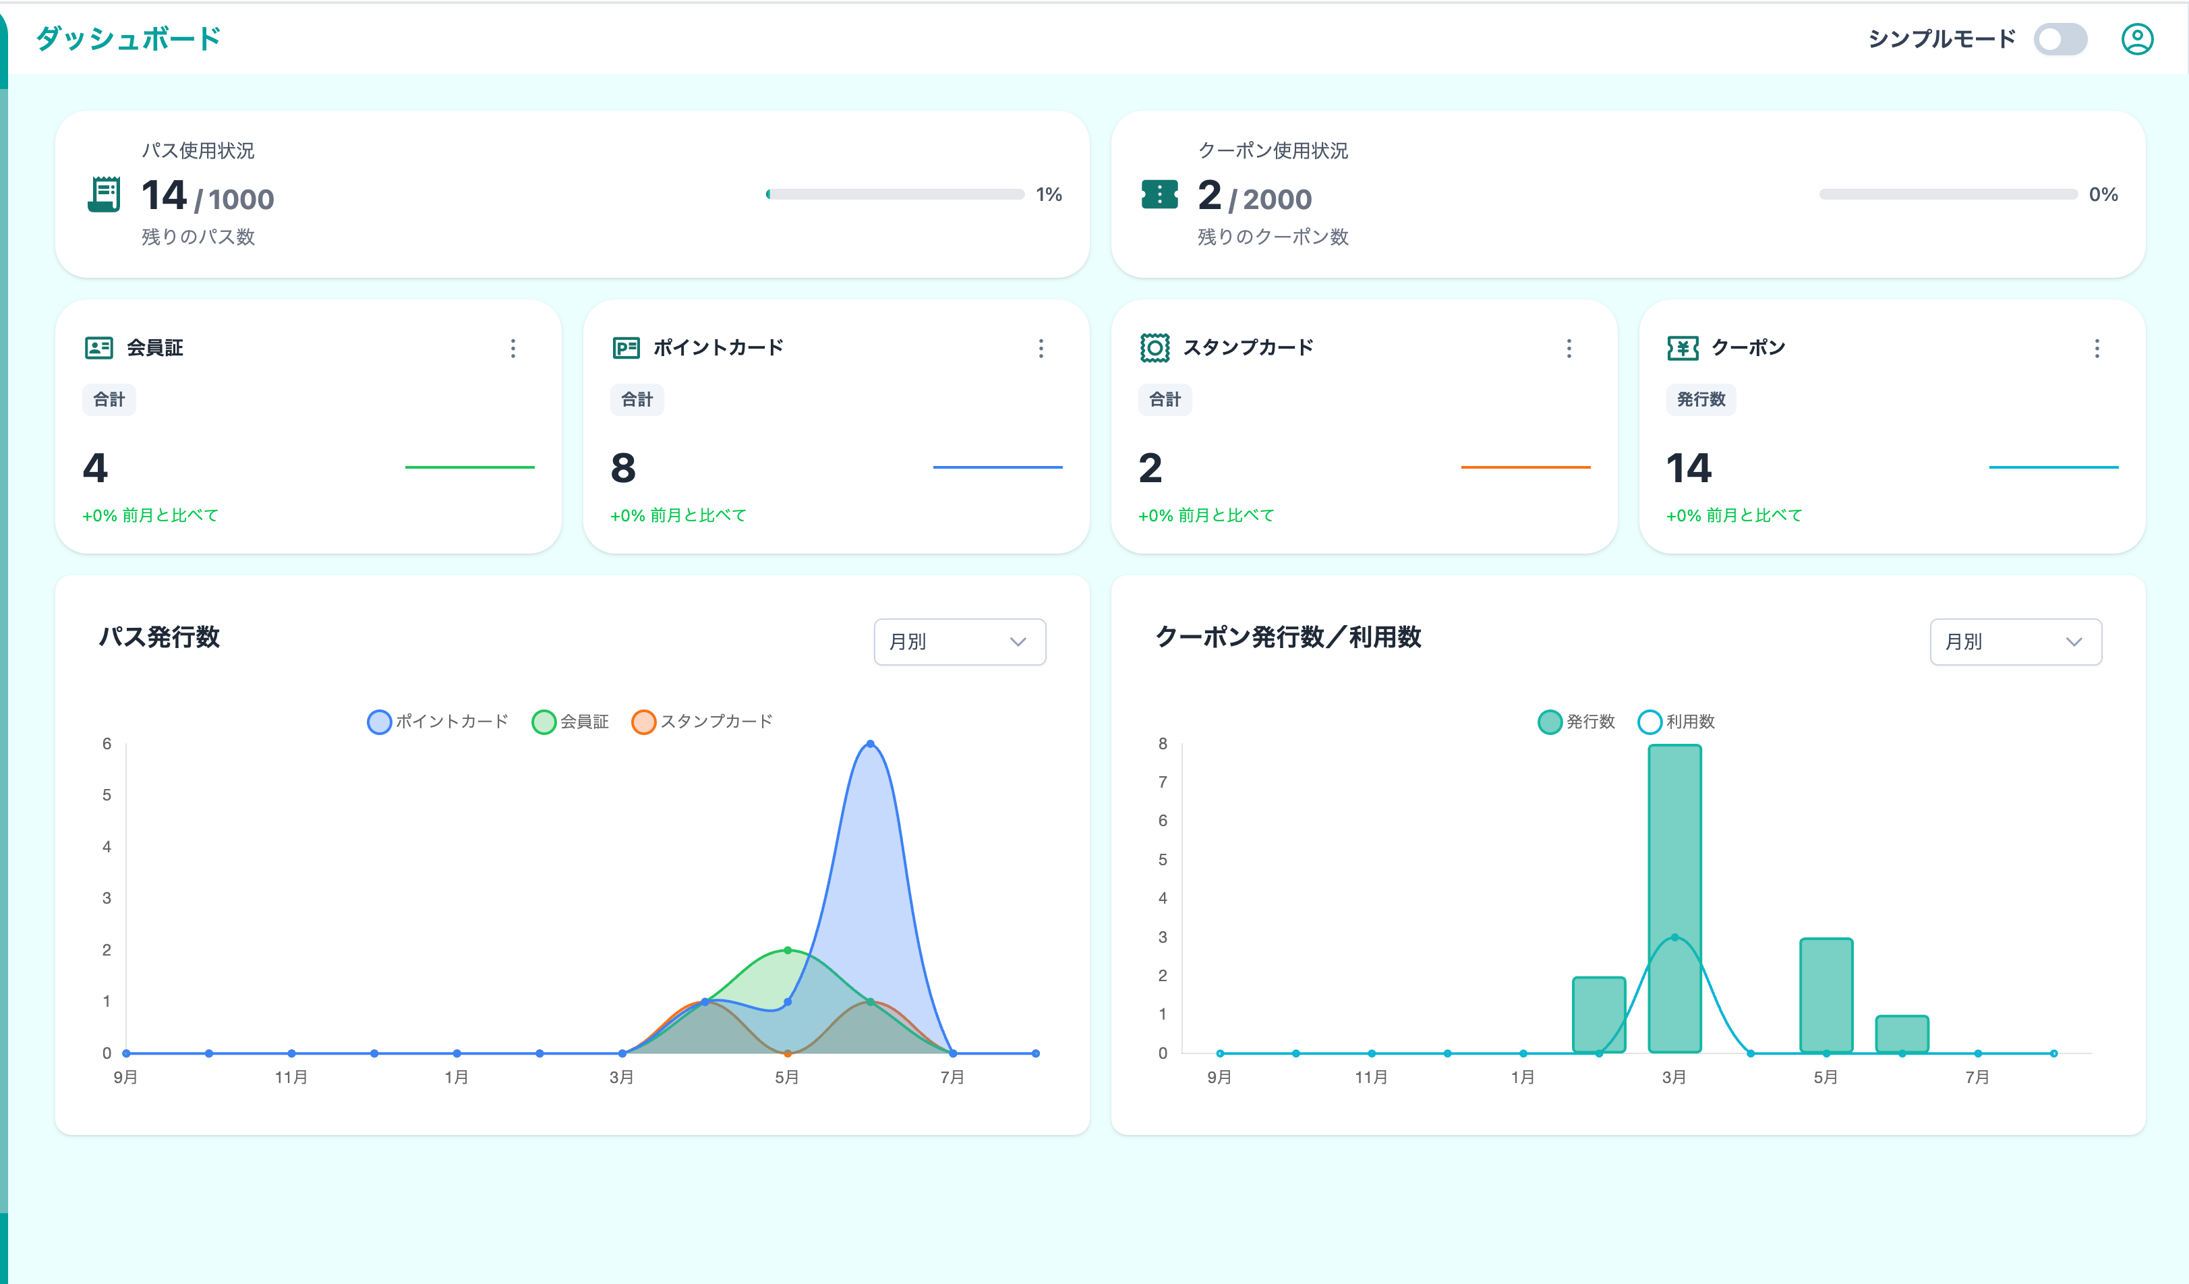Click the pass usage receipt icon

pos(105,194)
